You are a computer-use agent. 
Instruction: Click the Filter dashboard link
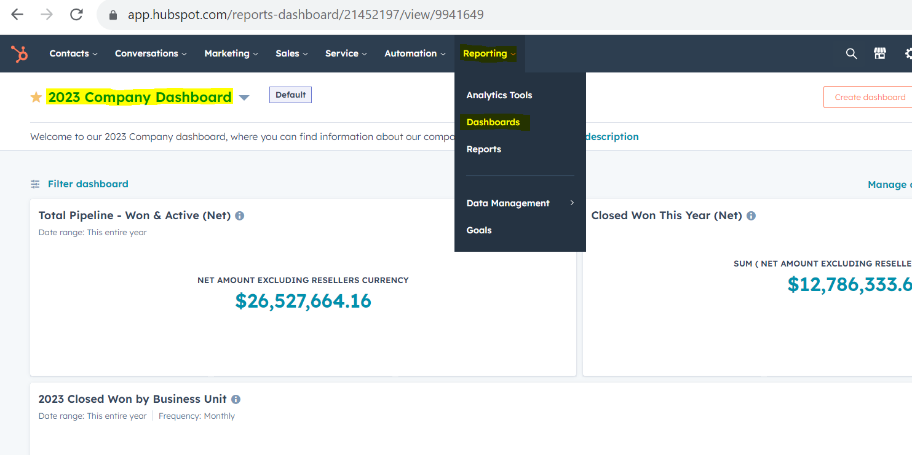88,184
